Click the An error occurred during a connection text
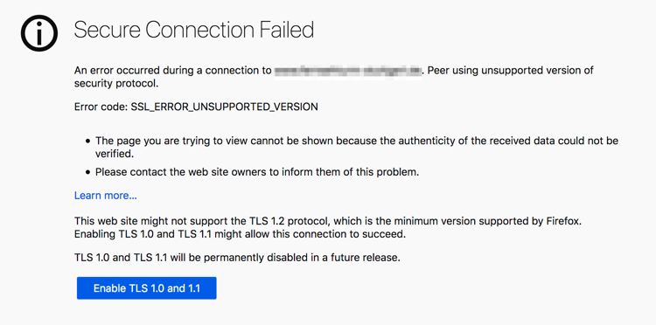Viewport: 656px width, 325px height. 173,71
